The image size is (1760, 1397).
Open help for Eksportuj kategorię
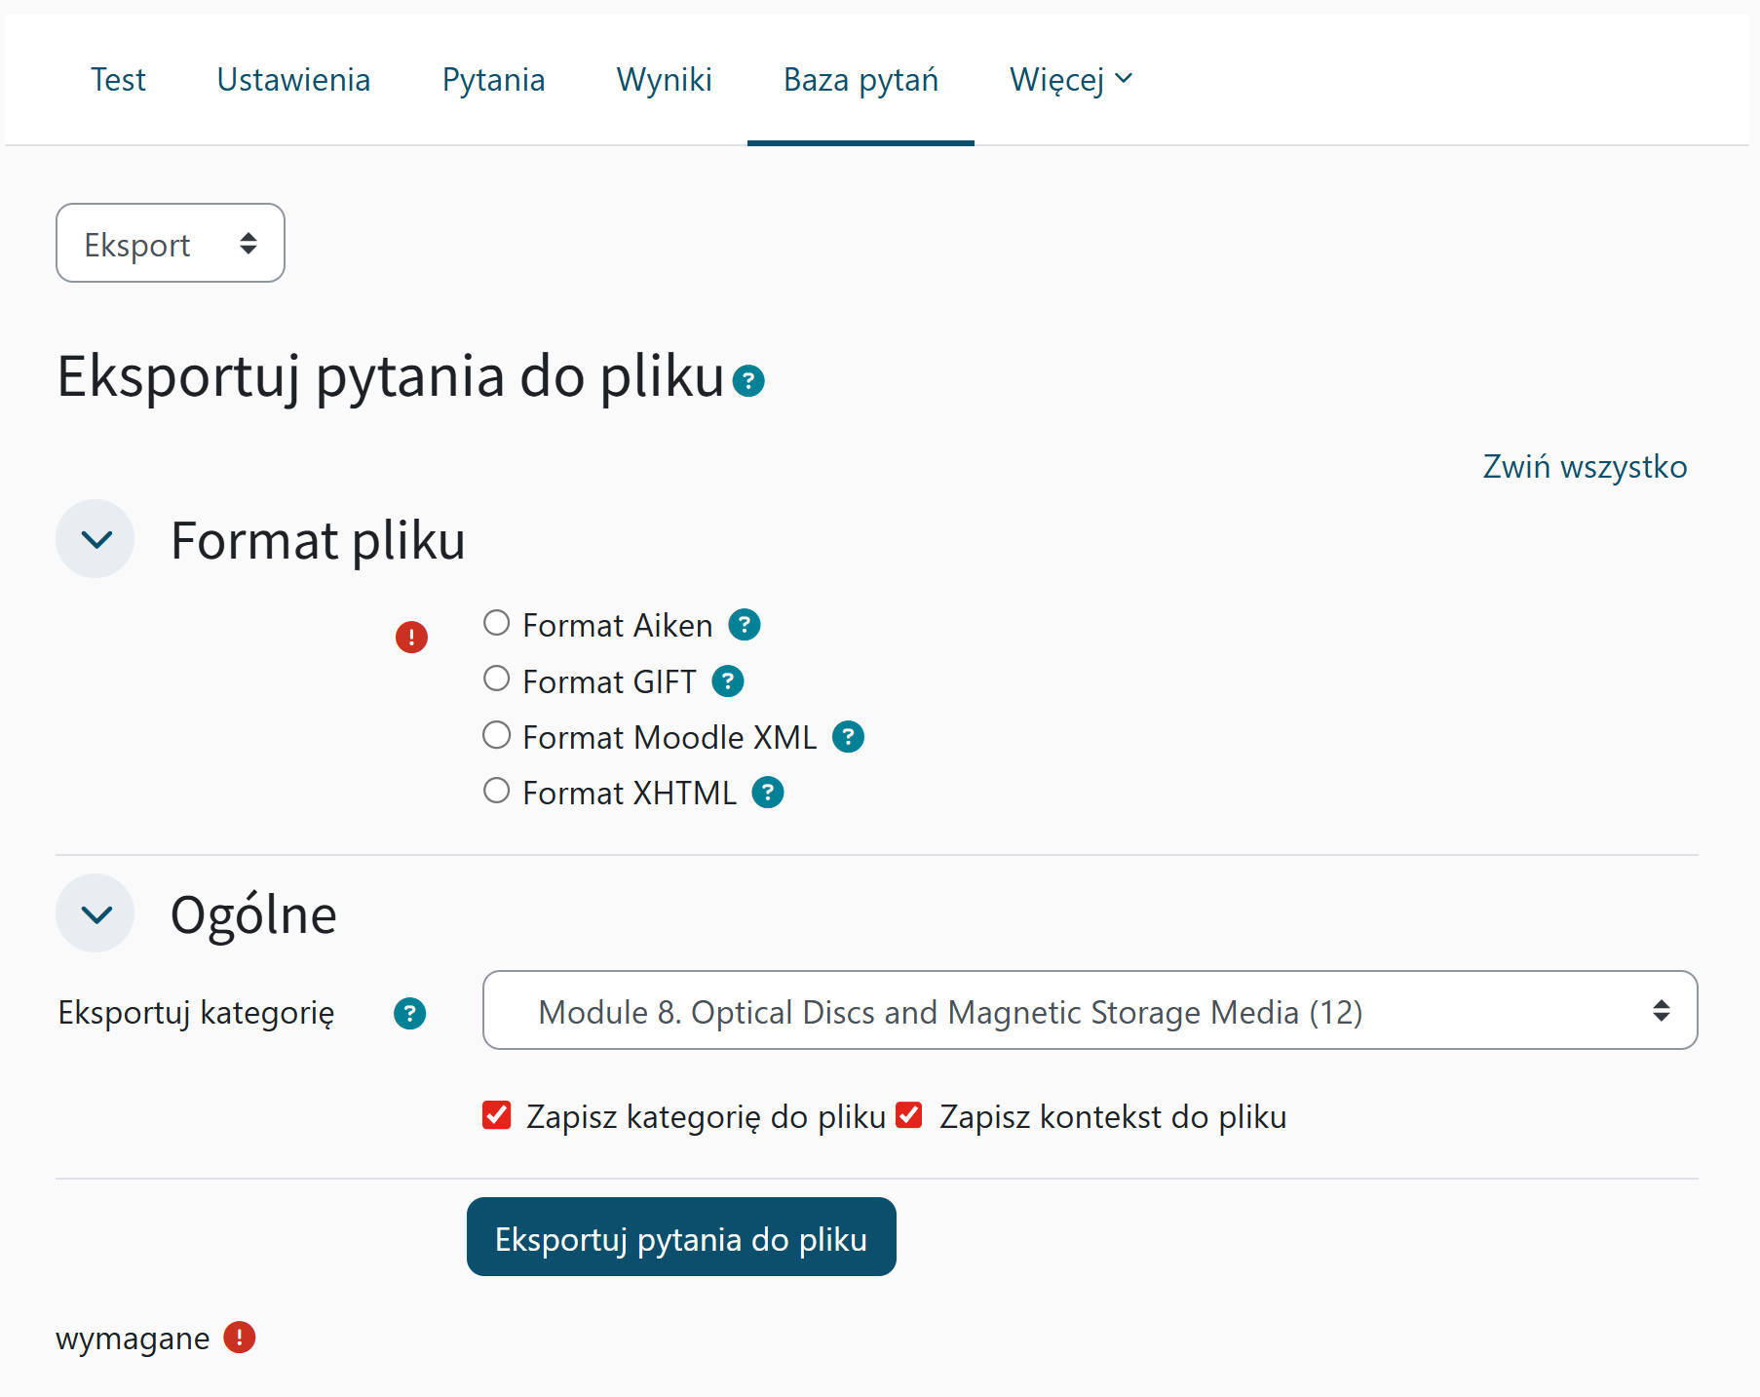[410, 1013]
